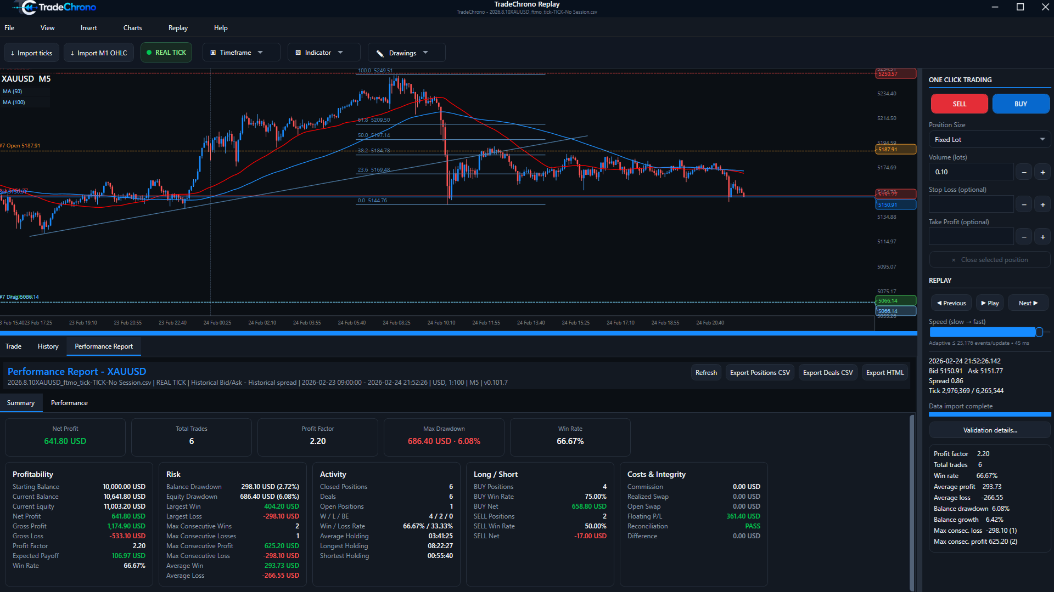Click the Import M1 OHLC button
1054x592 pixels.
99,53
